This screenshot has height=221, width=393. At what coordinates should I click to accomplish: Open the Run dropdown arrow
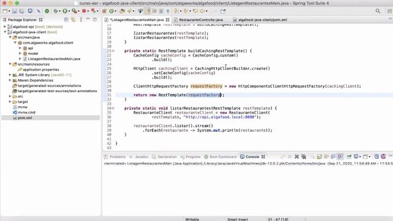pos(69,11)
